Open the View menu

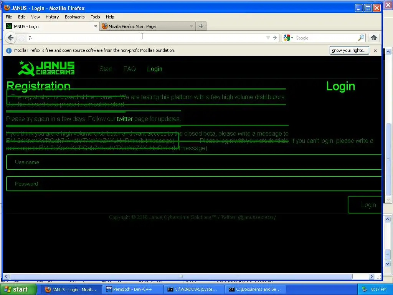(x=35, y=17)
